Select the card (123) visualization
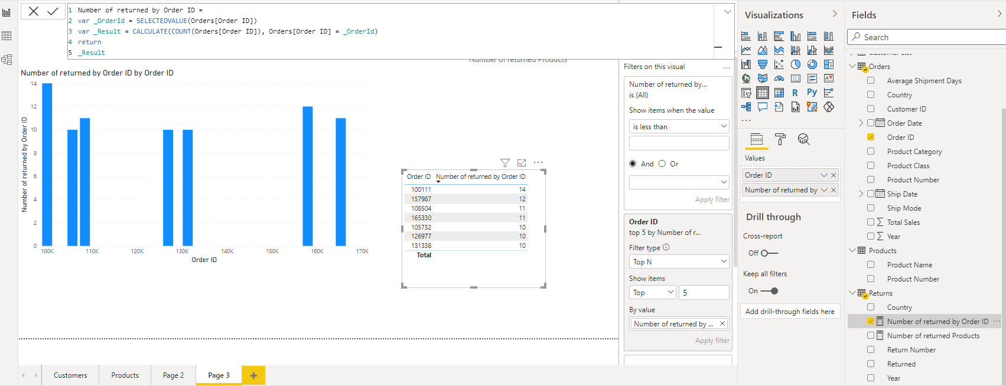This screenshot has height=386, width=1006. 796,78
